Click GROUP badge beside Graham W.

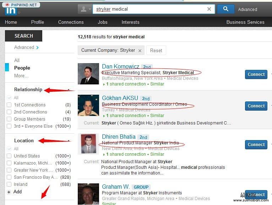141,187
